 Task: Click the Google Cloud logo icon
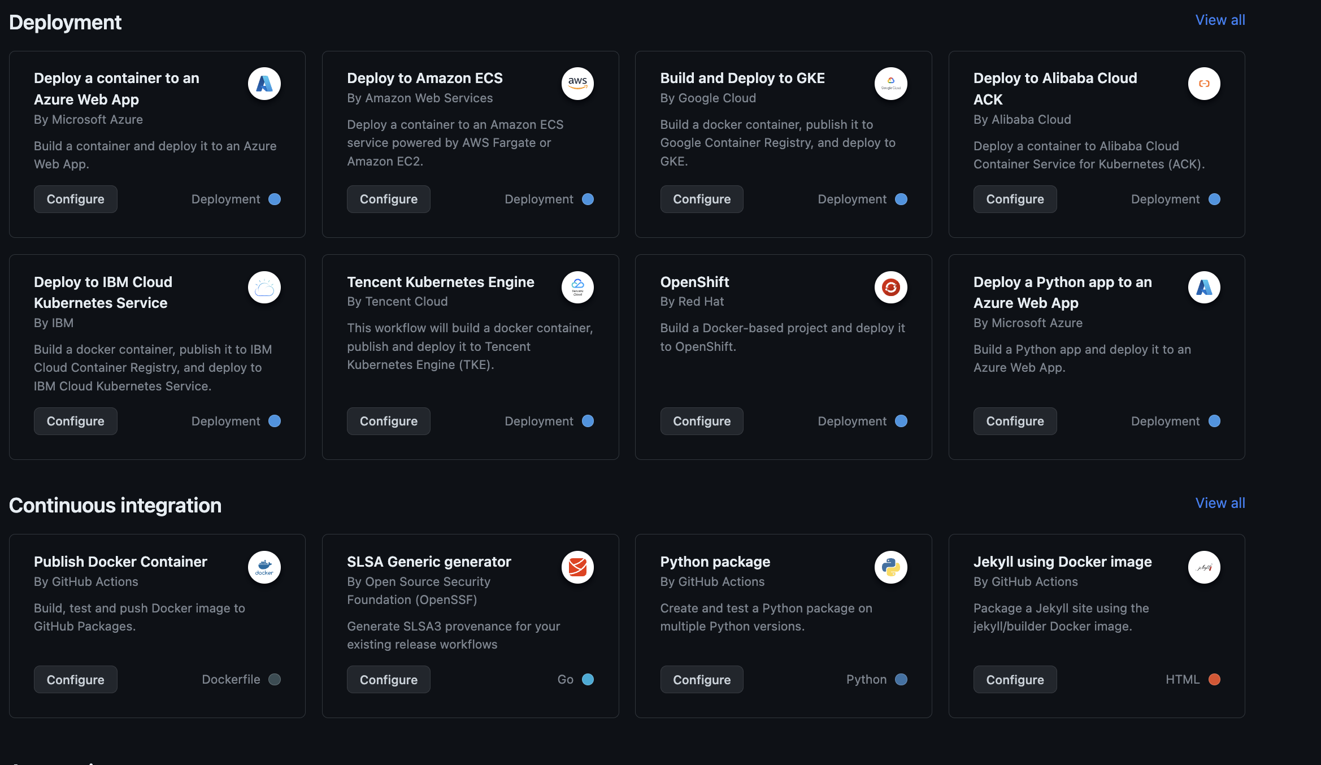(890, 84)
